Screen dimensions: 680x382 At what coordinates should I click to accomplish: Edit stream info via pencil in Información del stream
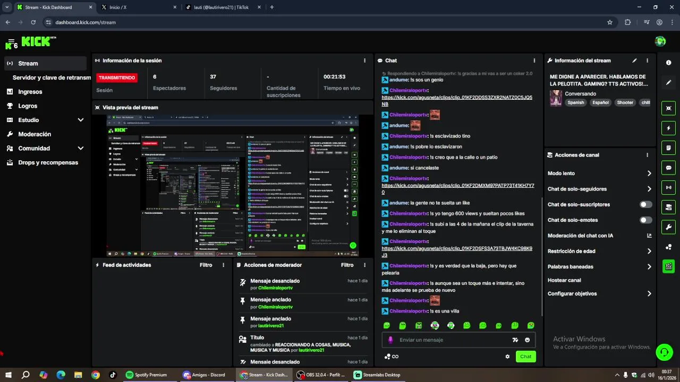click(x=634, y=60)
